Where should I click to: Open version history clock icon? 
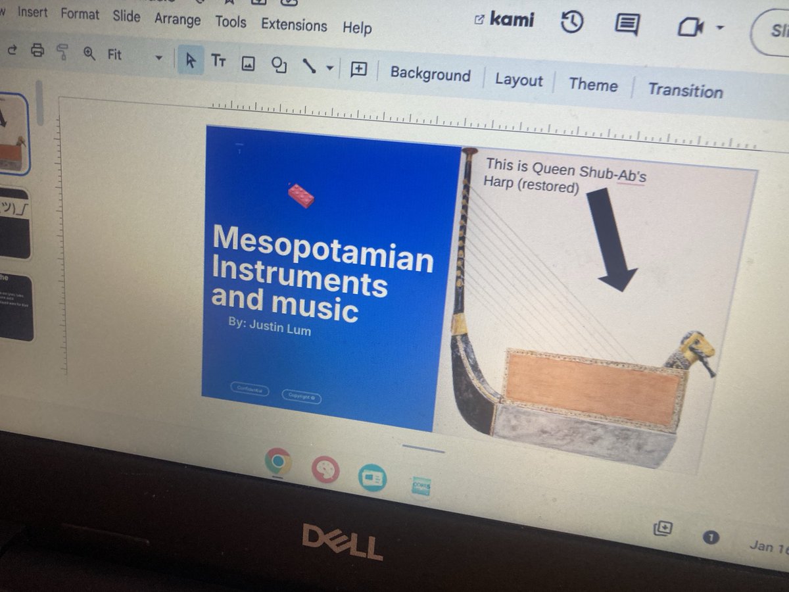point(572,22)
